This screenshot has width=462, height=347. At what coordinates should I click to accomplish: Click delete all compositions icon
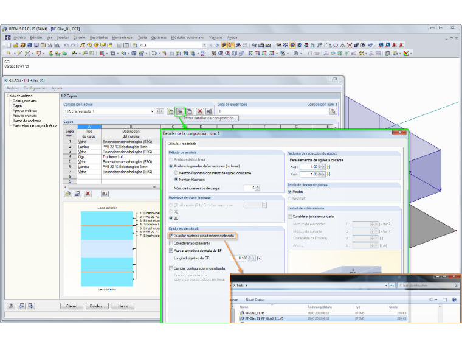[x=209, y=111]
